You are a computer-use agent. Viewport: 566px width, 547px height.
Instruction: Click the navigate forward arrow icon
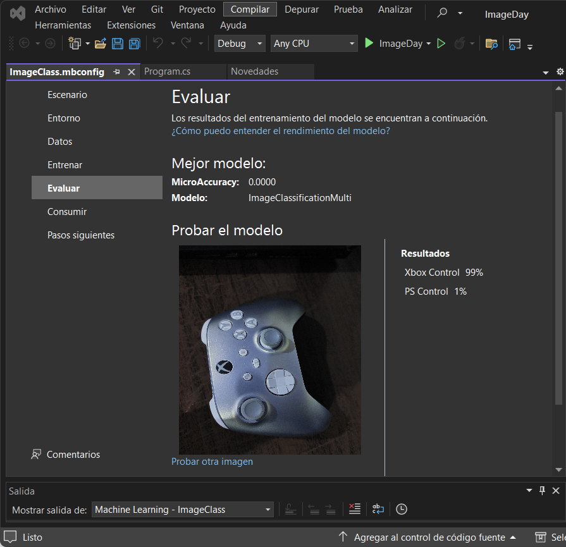50,44
